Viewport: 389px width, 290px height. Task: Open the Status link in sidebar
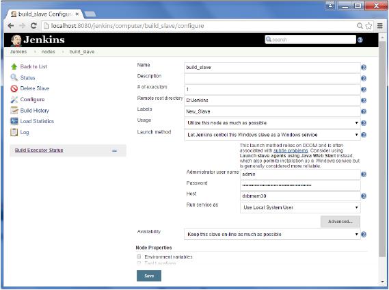tap(27, 78)
